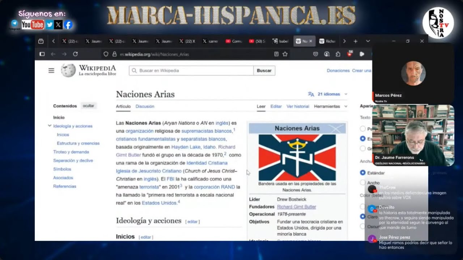Switch to the Richar Wikipedia browser tab
This screenshot has width=463, height=260.
click(328, 41)
